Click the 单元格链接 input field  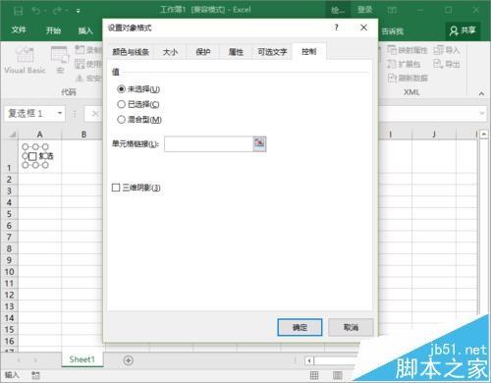[x=209, y=144]
